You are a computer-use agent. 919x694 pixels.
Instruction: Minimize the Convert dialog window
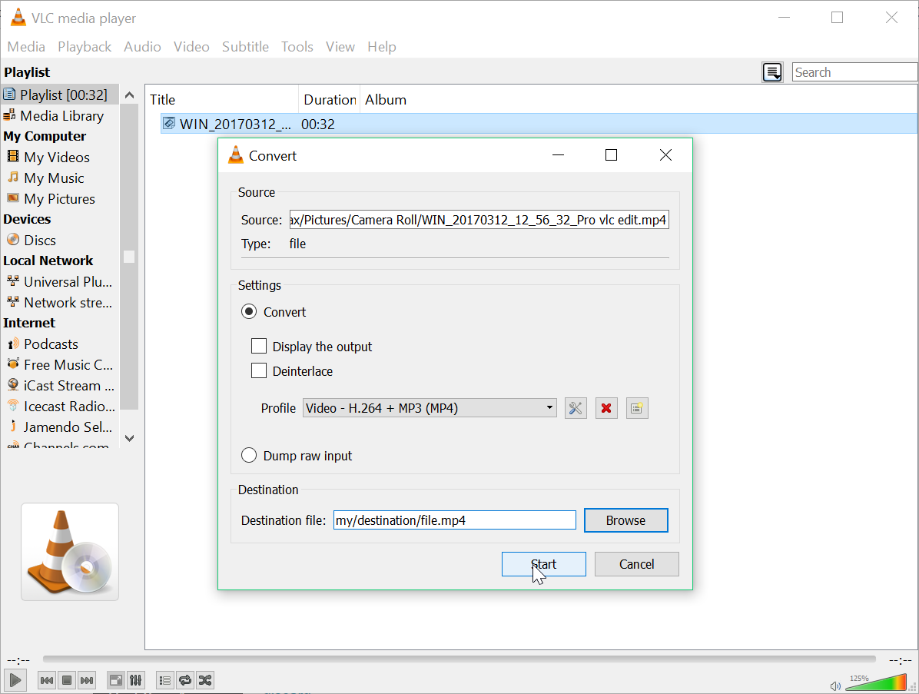point(558,154)
